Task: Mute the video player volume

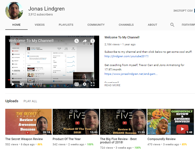Action: pyautogui.click(x=22, y=84)
